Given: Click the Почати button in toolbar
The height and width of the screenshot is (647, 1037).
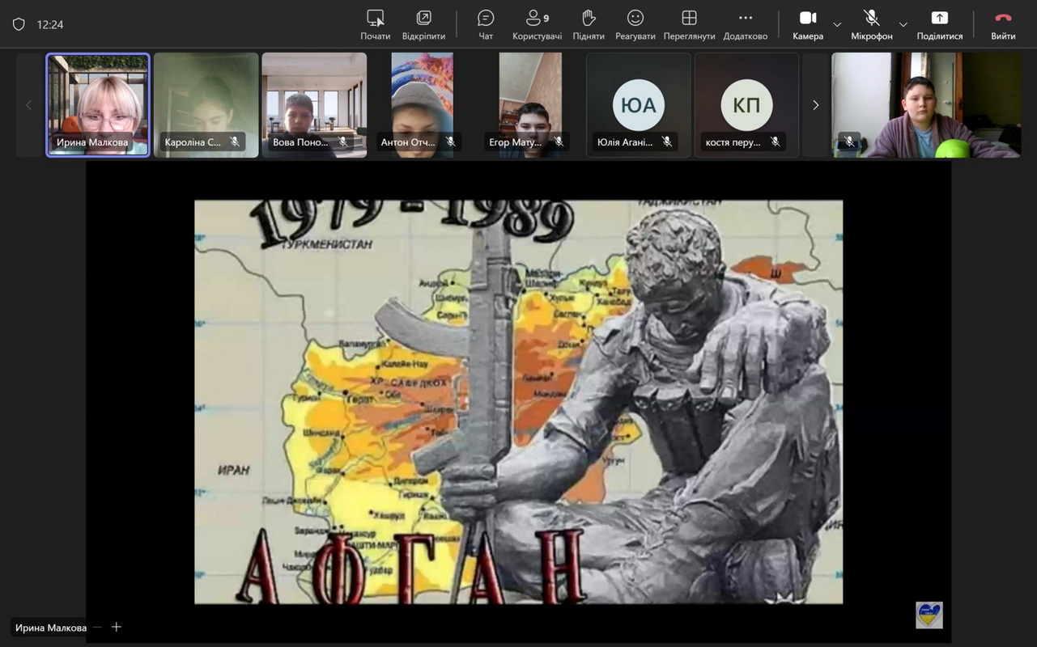Looking at the screenshot, I should tap(375, 24).
